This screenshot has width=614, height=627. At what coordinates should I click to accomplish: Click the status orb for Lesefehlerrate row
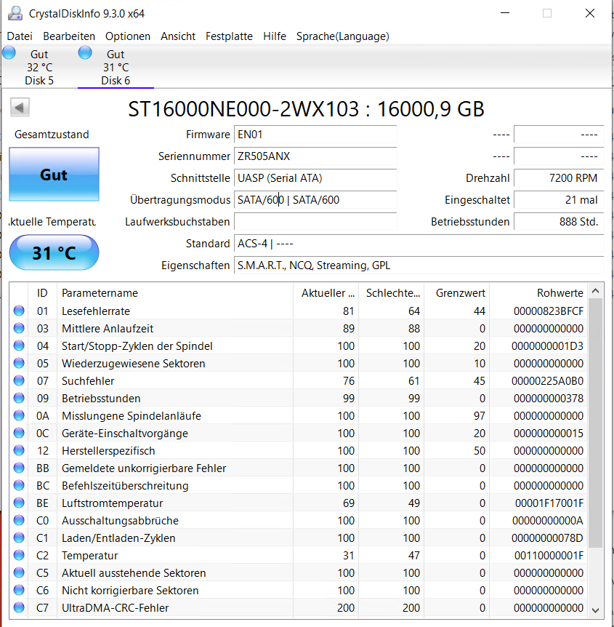19,311
